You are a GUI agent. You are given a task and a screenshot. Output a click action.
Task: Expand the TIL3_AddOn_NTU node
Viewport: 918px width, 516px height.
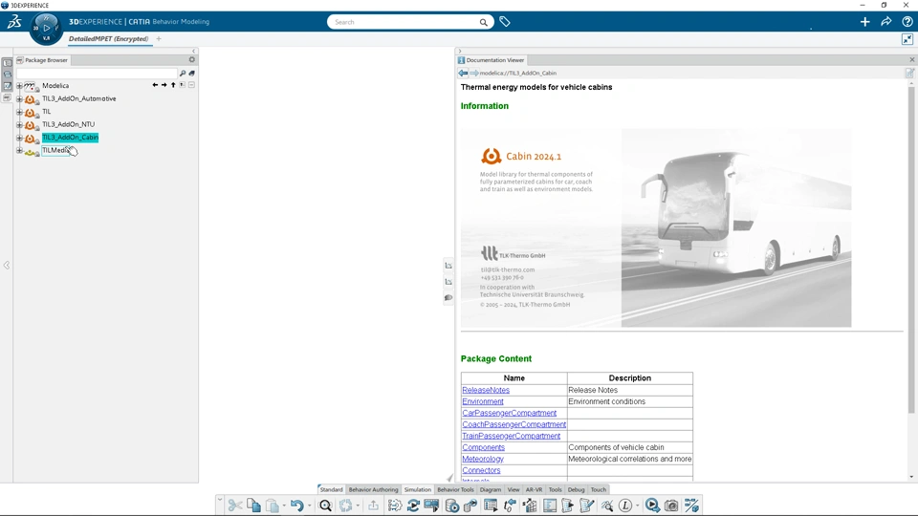point(19,124)
